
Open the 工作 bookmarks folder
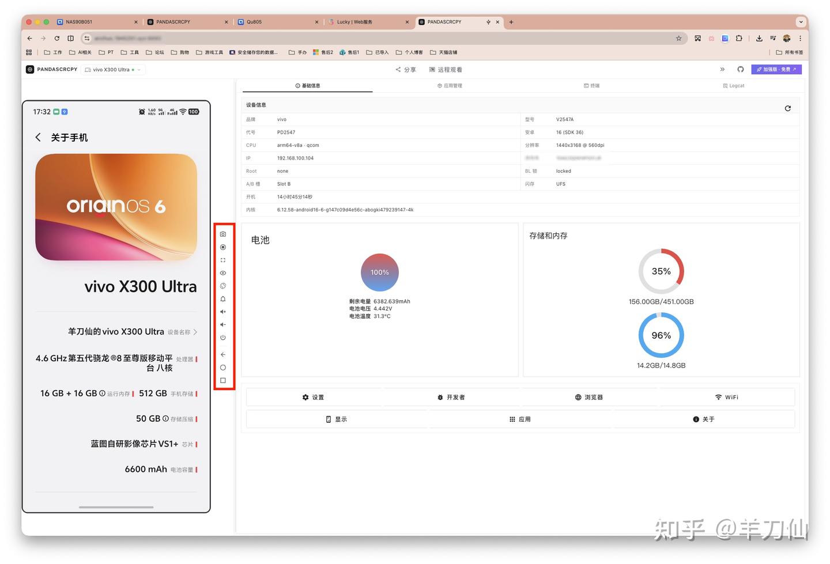[x=53, y=52]
